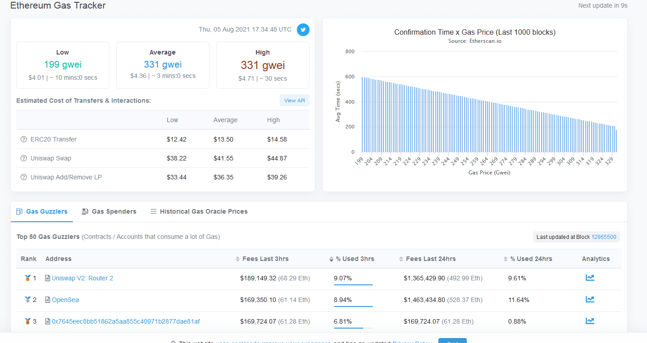Sort by Fees Last 3hrs column

click(x=265, y=259)
